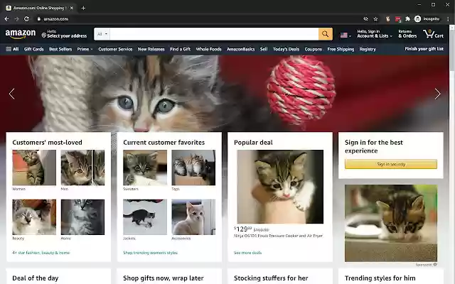The height and width of the screenshot is (284, 455).
Task: Open the shopping Cart icon
Action: [433, 34]
